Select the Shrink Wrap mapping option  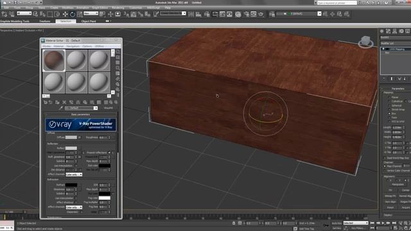coord(389,110)
